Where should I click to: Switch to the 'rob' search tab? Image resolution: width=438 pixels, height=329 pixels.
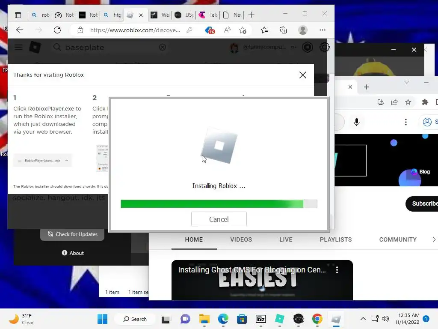(40, 15)
